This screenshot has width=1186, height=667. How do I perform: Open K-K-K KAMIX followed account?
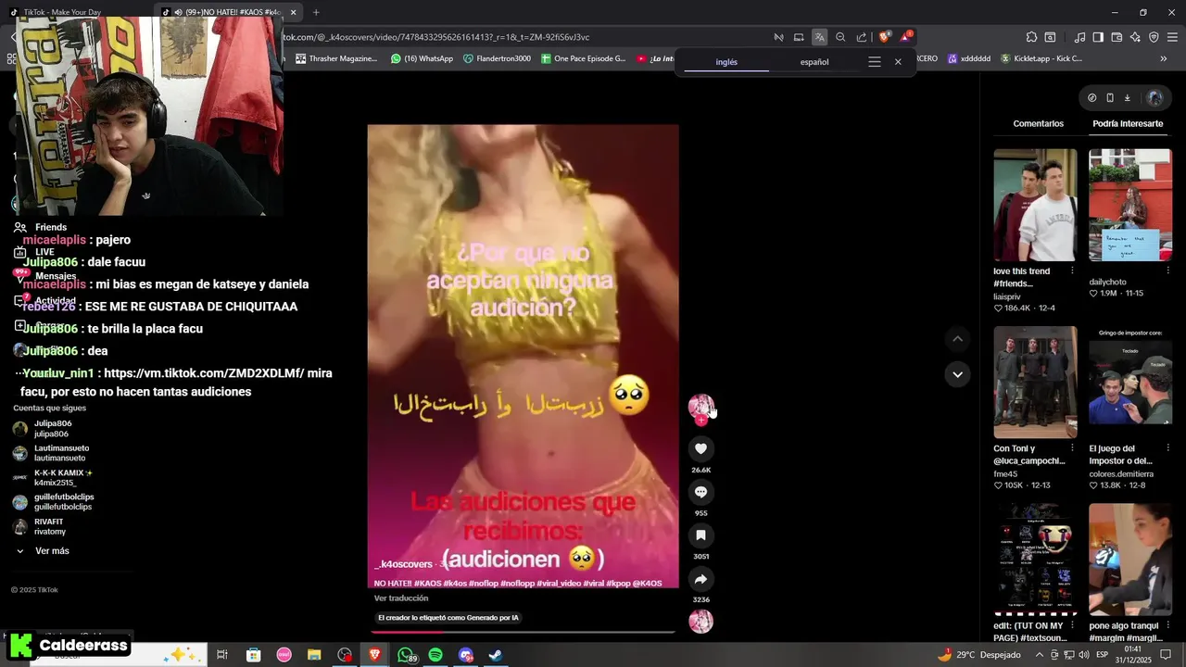53,478
